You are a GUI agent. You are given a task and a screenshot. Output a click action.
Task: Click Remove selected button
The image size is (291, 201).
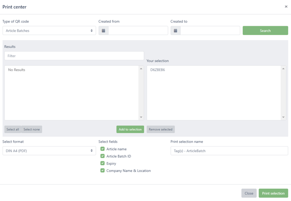[161, 129]
